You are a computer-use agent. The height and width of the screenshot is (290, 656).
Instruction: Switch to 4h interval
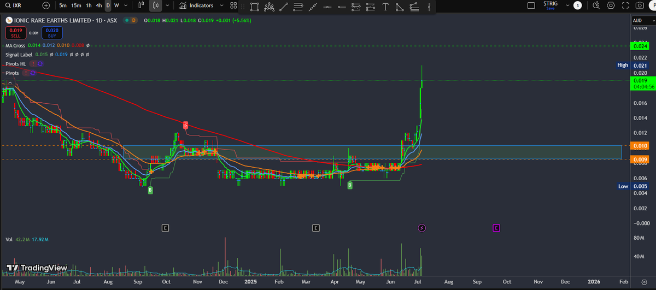[98, 5]
